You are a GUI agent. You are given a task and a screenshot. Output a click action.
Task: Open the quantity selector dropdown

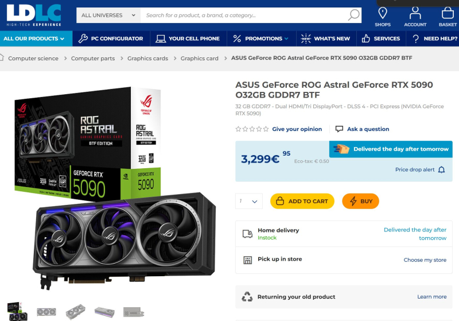click(249, 201)
